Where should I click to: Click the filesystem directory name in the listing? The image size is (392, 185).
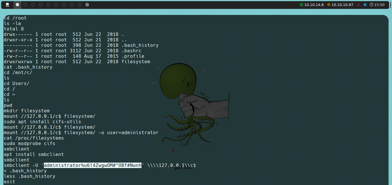point(136,62)
